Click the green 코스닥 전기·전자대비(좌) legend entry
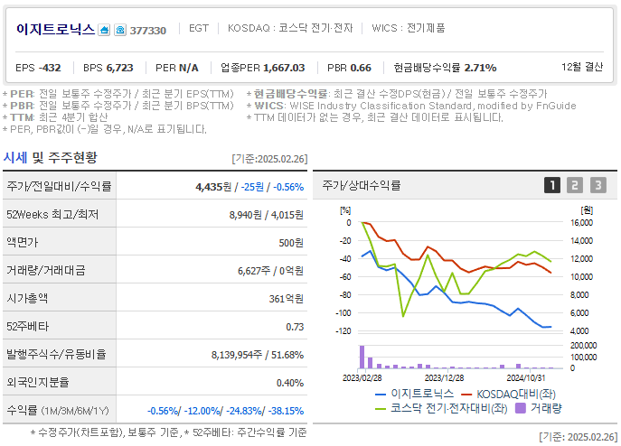Viewport: 621px width, 446px height. point(441,408)
